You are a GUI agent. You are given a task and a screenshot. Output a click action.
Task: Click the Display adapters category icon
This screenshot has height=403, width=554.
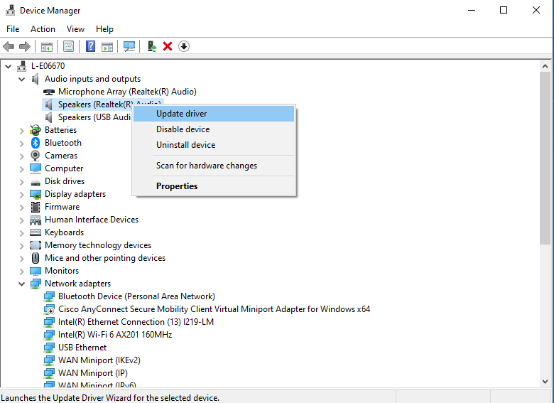coord(36,194)
